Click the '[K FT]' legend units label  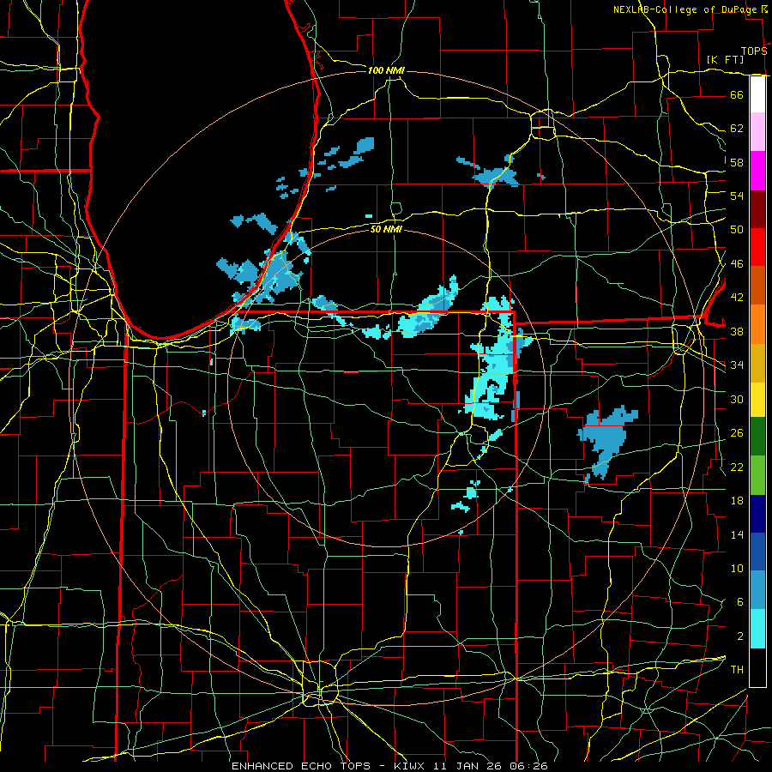tap(725, 59)
